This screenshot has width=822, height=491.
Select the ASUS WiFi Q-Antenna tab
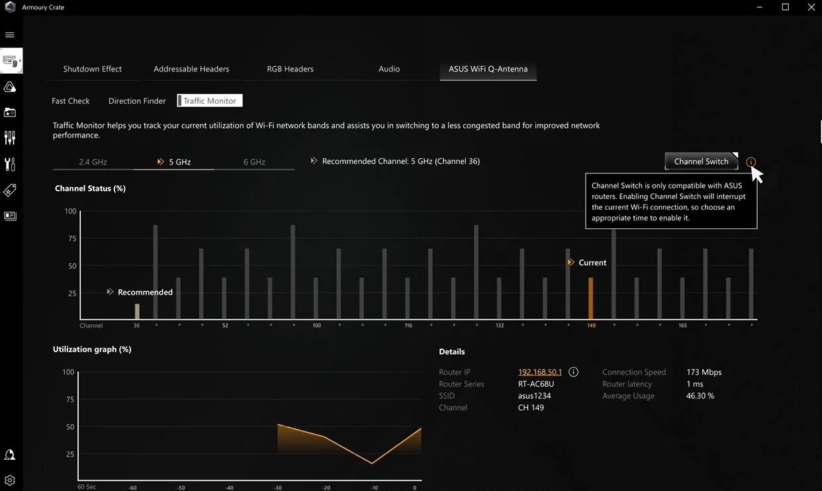tap(488, 69)
